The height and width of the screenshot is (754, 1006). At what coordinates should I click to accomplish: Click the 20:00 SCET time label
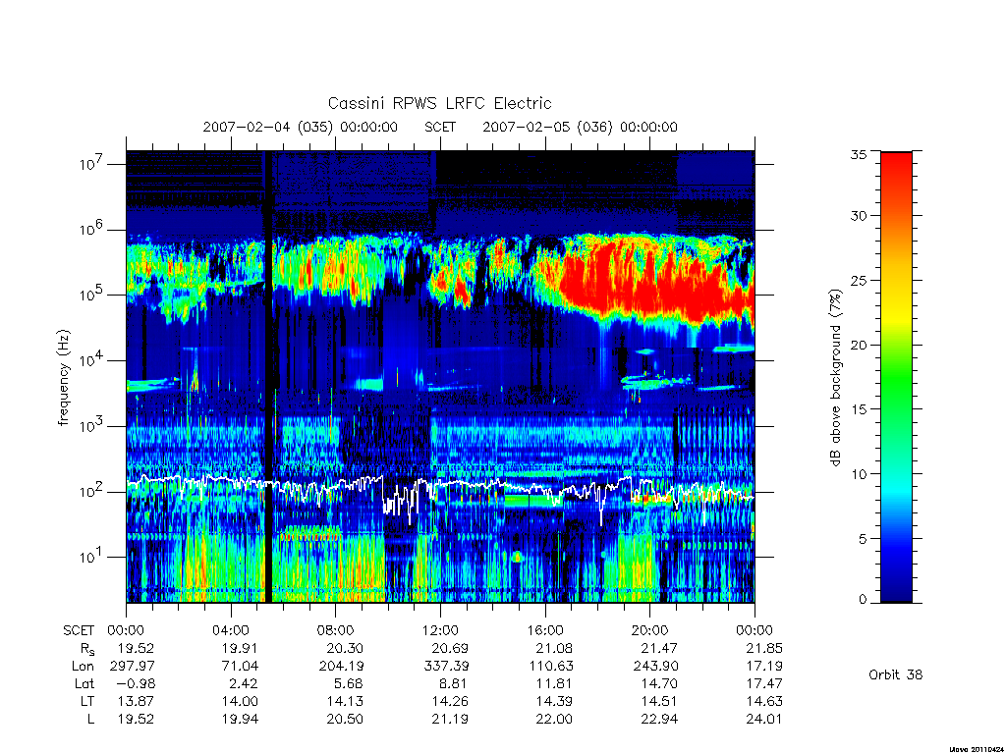coord(650,630)
